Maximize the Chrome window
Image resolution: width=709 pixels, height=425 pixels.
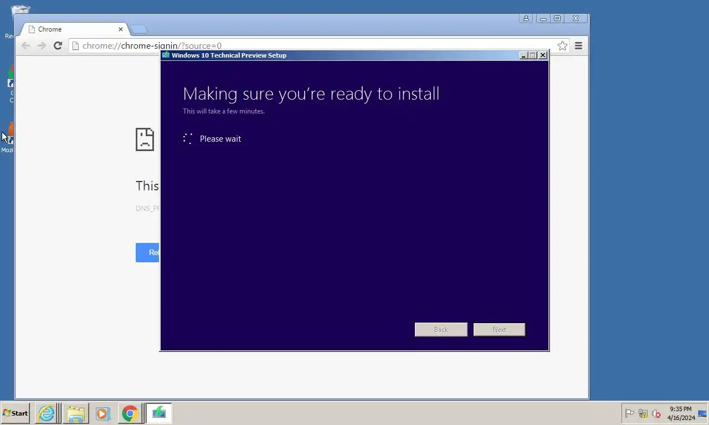point(557,18)
